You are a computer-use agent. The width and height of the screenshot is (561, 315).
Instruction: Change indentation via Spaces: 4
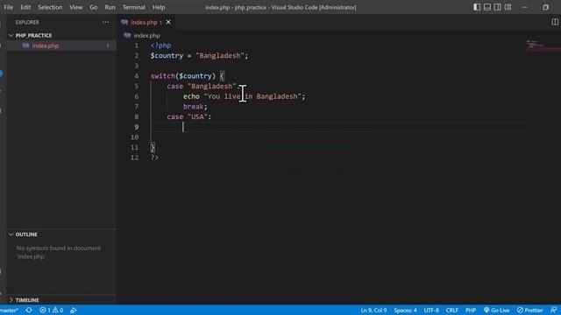pyautogui.click(x=405, y=310)
